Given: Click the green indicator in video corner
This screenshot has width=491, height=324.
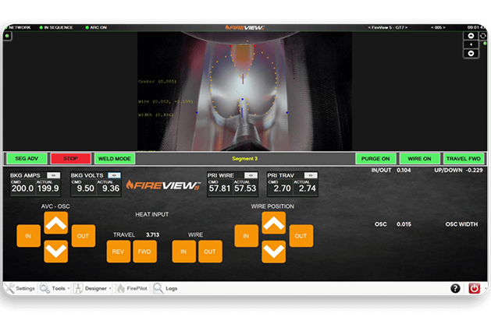Looking at the screenshot, I should tap(7, 36).
